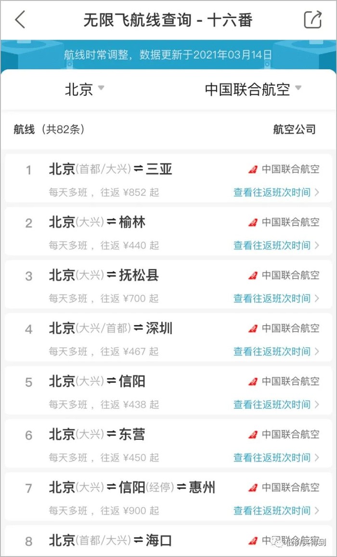Image resolution: width=337 pixels, height=557 pixels.
Task: Tap the 航空公司 column header
Action: 294,129
